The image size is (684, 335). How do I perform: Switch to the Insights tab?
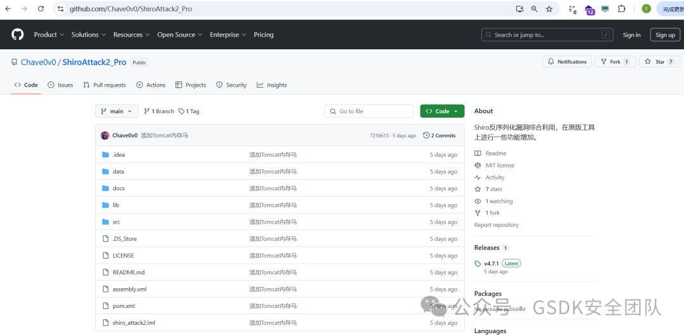coord(272,85)
